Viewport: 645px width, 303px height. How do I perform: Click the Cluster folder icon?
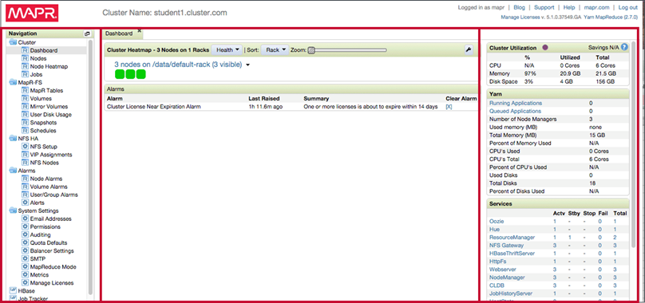[x=13, y=42]
